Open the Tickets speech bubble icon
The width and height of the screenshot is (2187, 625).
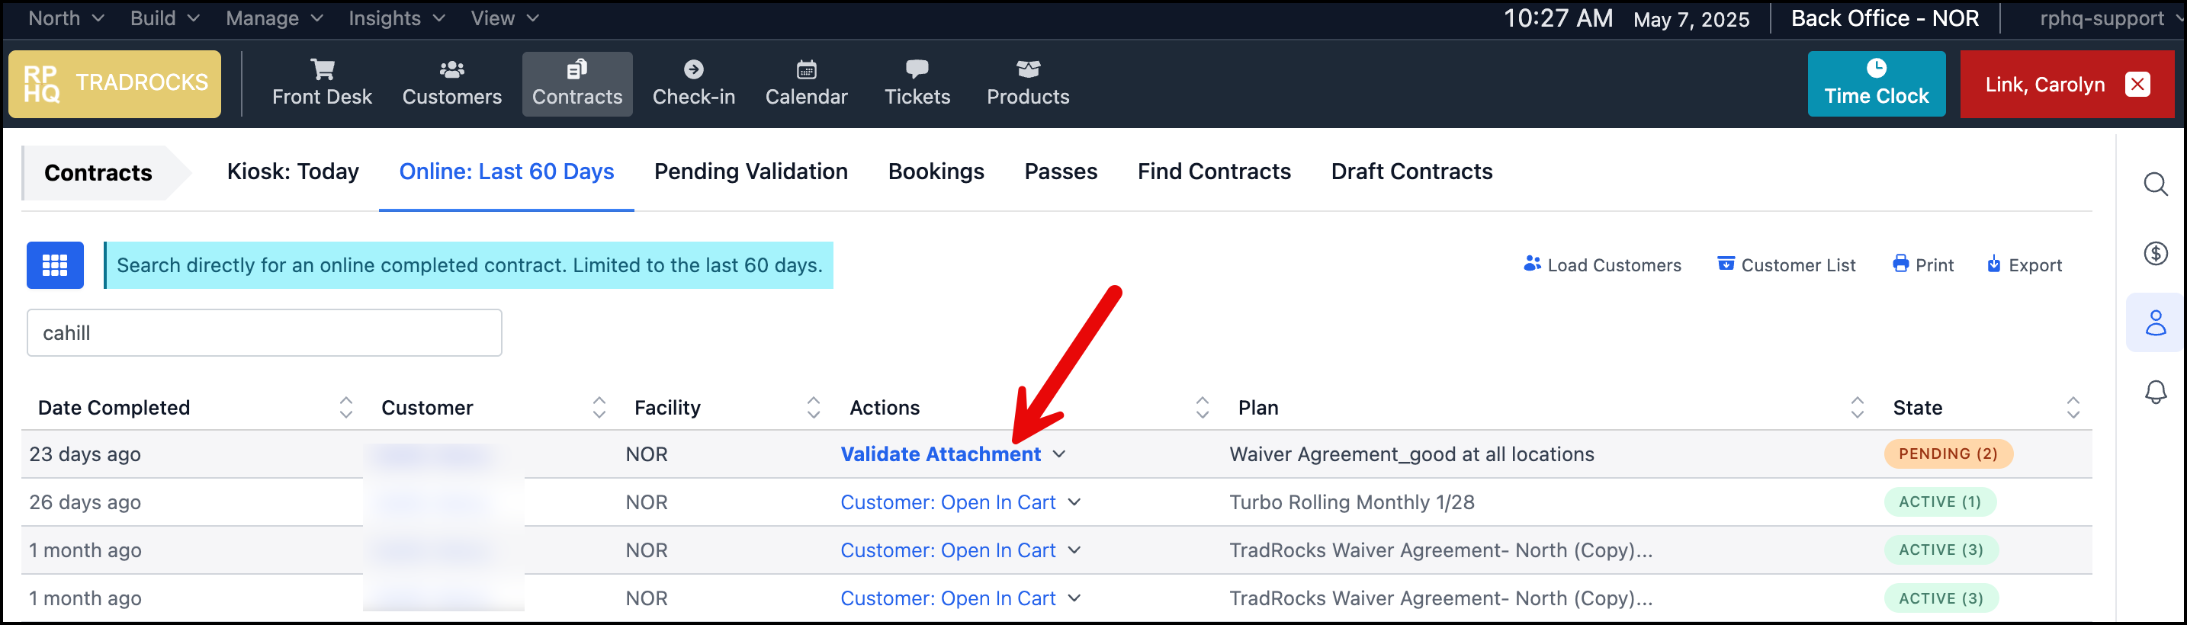(917, 69)
